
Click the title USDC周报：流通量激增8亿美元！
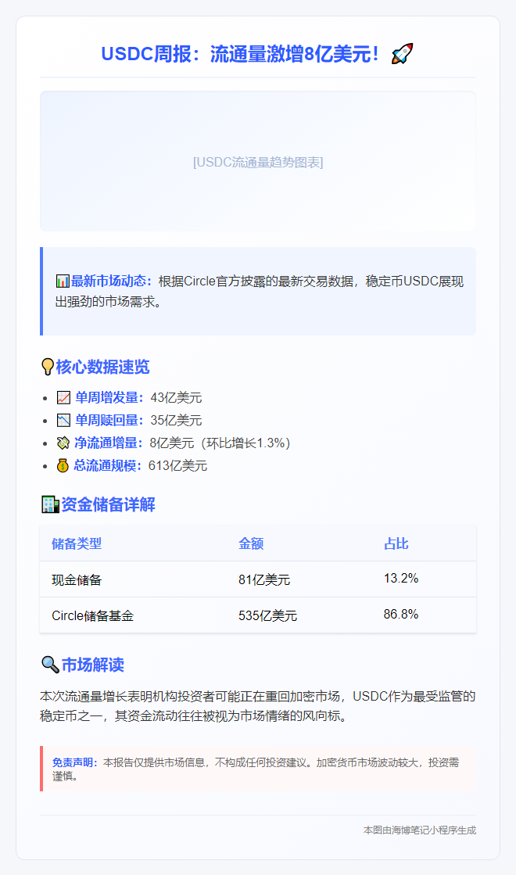tap(241, 54)
